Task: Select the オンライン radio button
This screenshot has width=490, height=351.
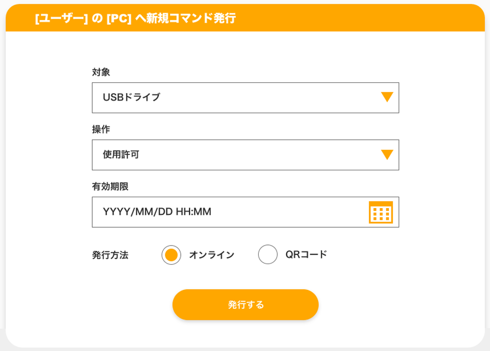Action: click(x=171, y=255)
